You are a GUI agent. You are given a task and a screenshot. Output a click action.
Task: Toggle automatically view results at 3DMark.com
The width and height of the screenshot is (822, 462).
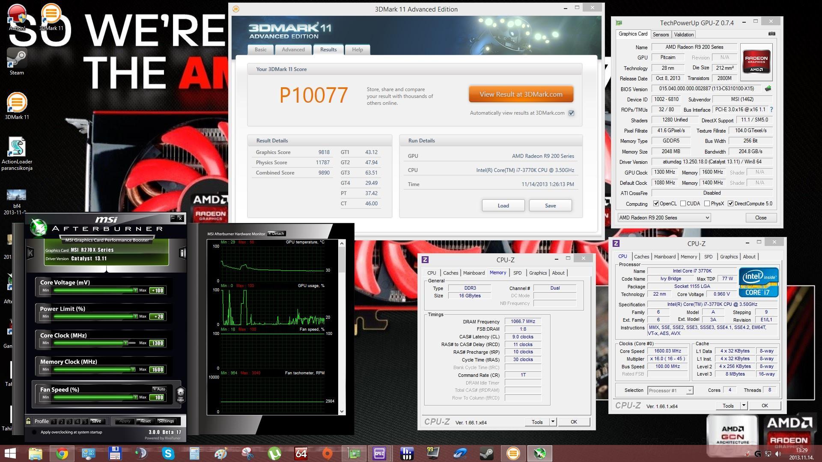(571, 113)
